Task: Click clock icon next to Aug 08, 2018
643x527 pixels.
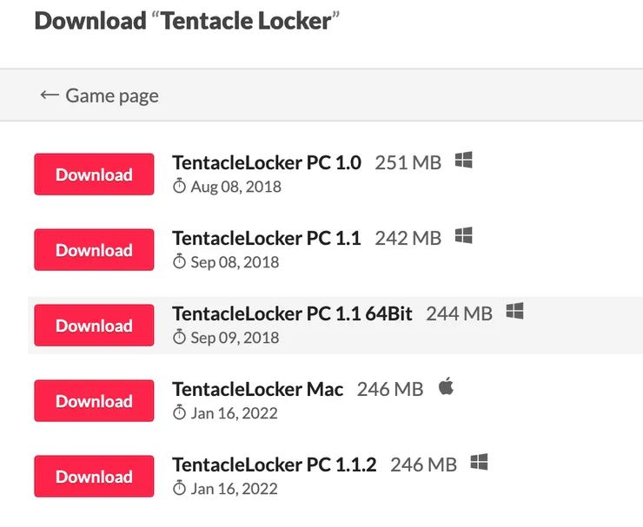Action: click(180, 187)
